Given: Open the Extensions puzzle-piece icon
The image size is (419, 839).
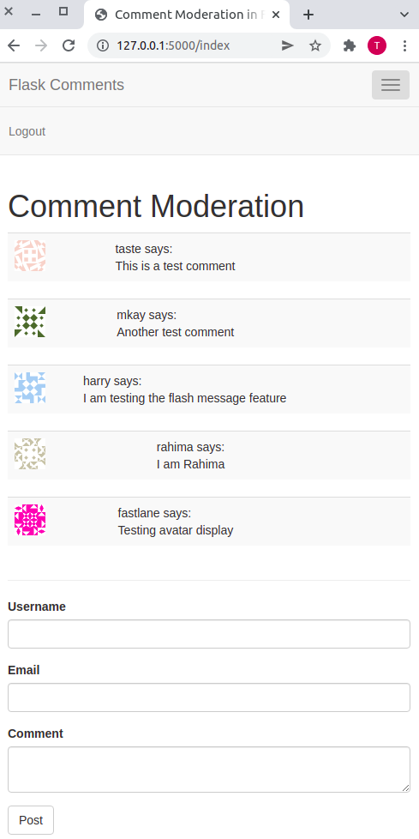Looking at the screenshot, I should tap(350, 45).
